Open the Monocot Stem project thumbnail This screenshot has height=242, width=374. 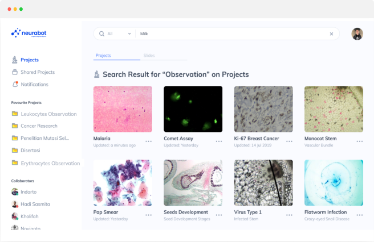334,109
